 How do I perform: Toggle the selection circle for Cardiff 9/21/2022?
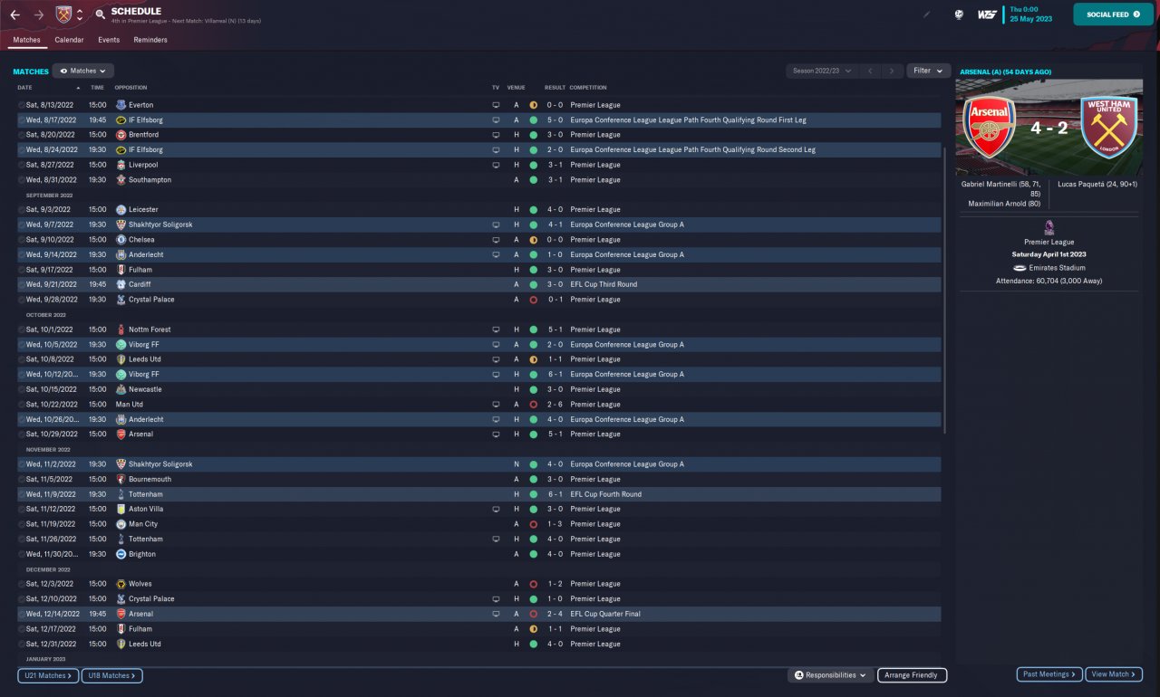pos(21,284)
